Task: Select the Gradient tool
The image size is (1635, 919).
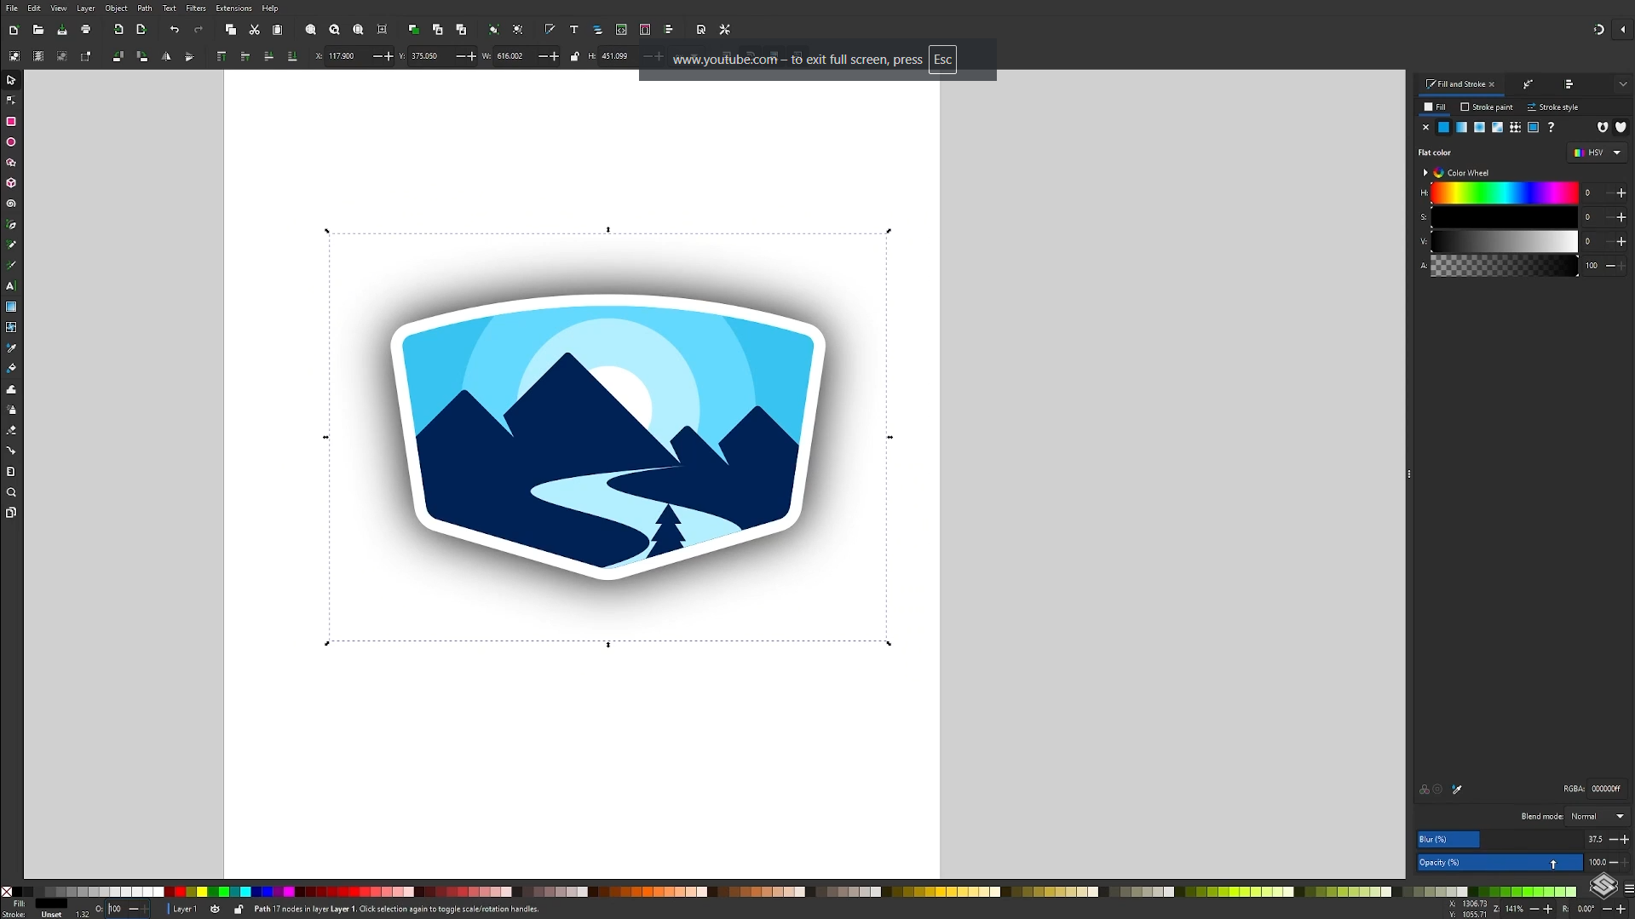Action: click(x=11, y=307)
